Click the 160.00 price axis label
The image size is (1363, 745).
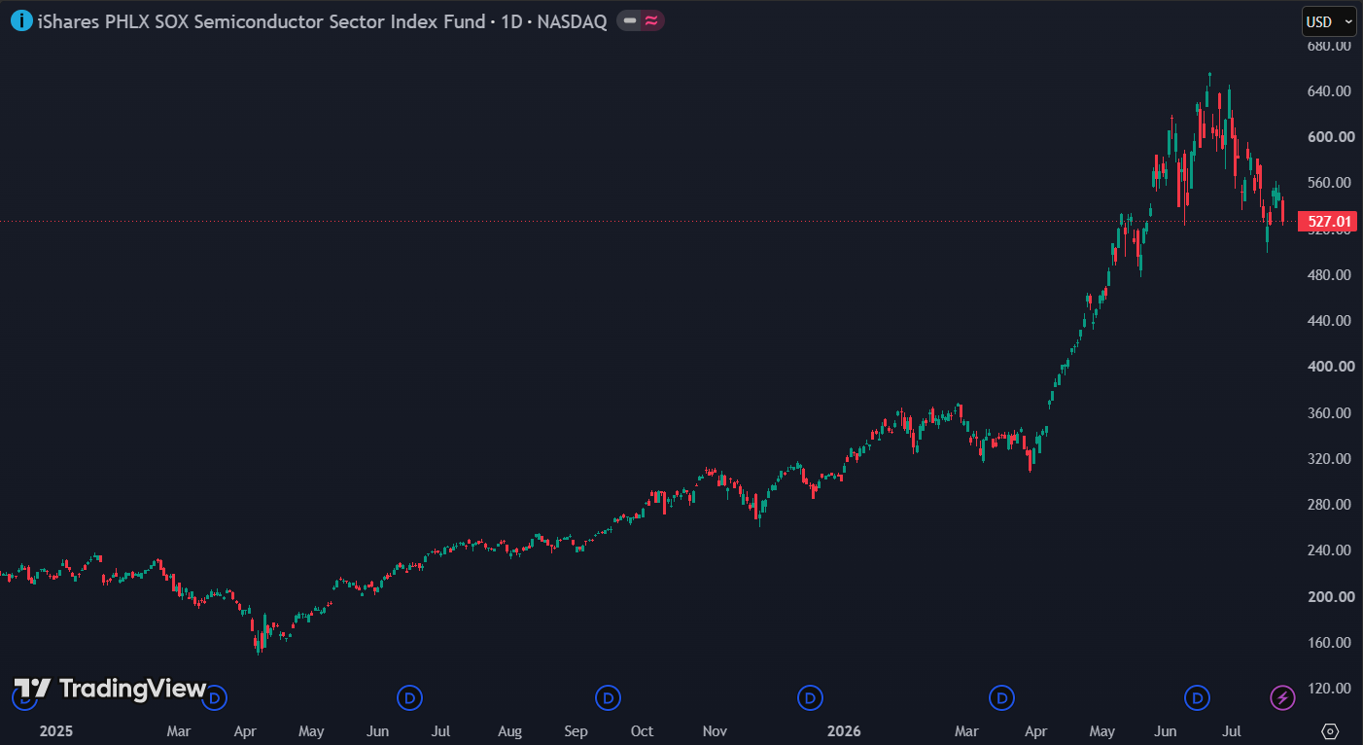click(x=1330, y=643)
